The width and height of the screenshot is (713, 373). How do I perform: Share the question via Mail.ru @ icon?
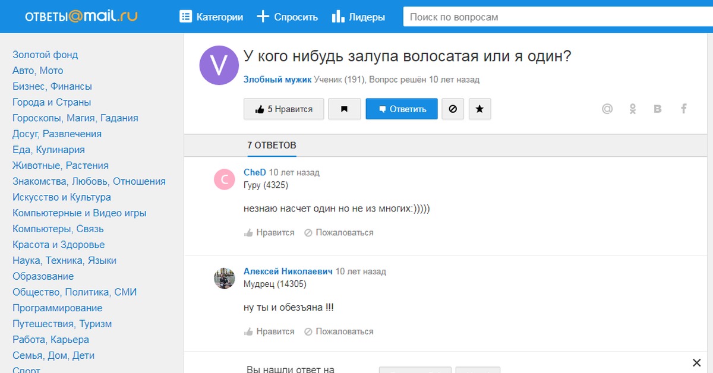click(607, 109)
